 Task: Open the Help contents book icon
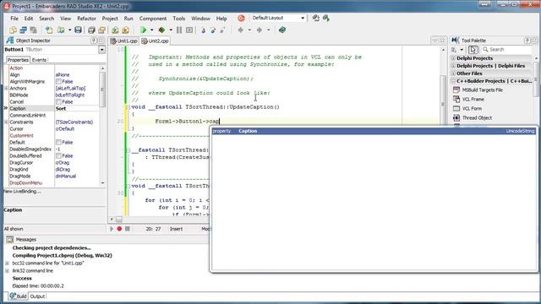(282, 30)
